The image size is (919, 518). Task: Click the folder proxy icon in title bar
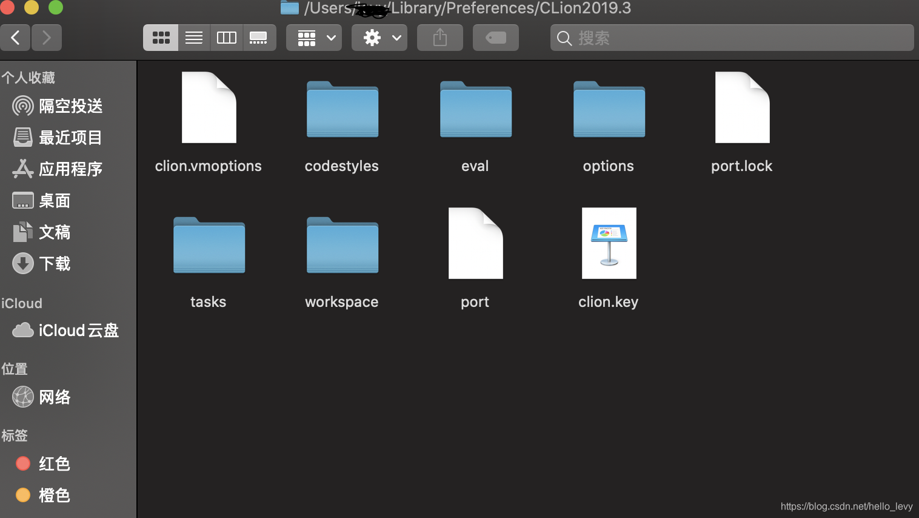[290, 7]
